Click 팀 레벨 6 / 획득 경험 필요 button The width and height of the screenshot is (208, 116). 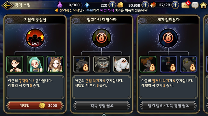(x=168, y=105)
